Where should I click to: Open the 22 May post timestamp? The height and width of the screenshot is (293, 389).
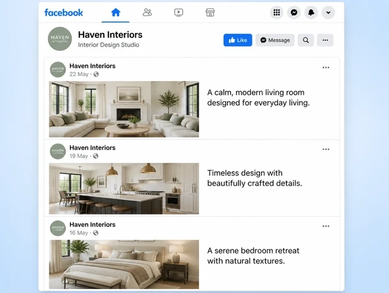79,74
